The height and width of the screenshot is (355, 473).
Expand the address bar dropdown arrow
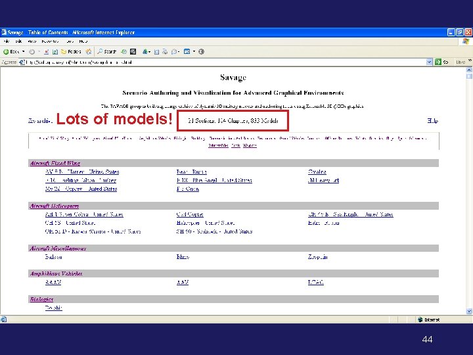(429, 62)
